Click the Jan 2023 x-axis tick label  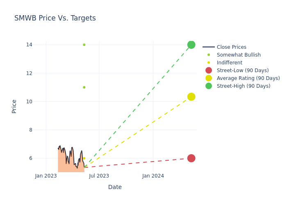click(46, 176)
